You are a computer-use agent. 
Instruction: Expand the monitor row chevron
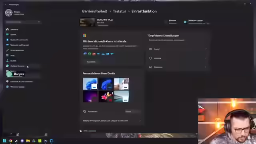click(x=206, y=67)
